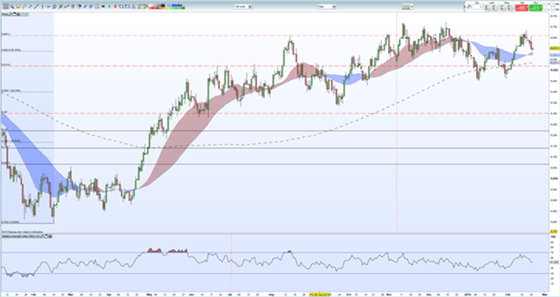Select the rectangle drawing tool
The height and width of the screenshot is (297, 560).
click(x=121, y=7)
